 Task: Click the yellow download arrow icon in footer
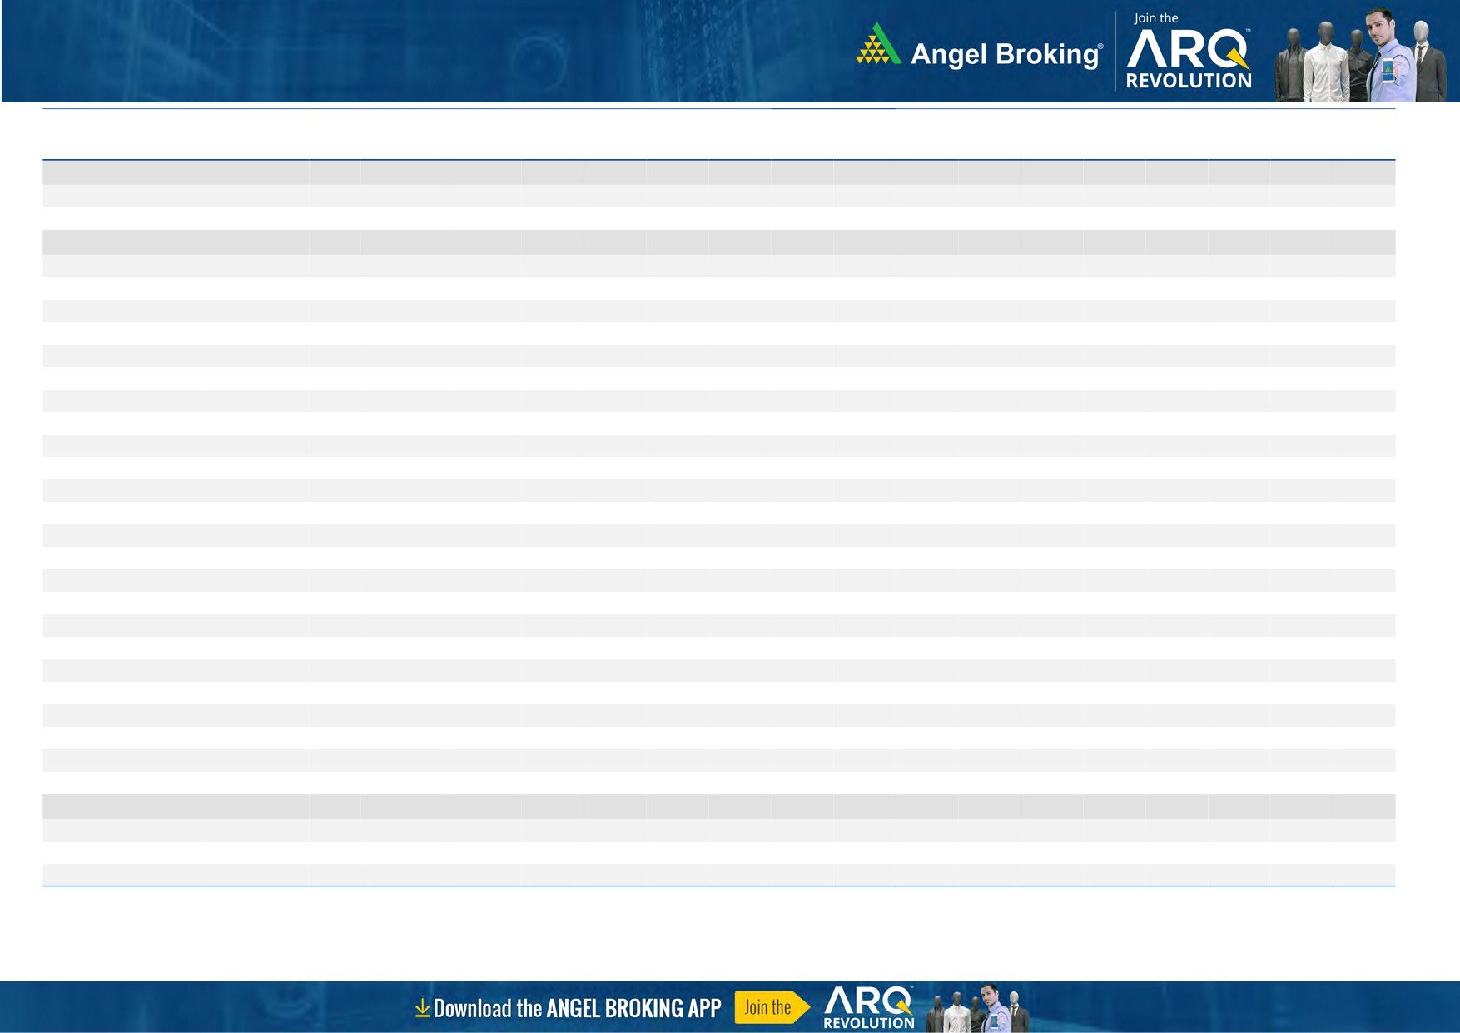[422, 1008]
